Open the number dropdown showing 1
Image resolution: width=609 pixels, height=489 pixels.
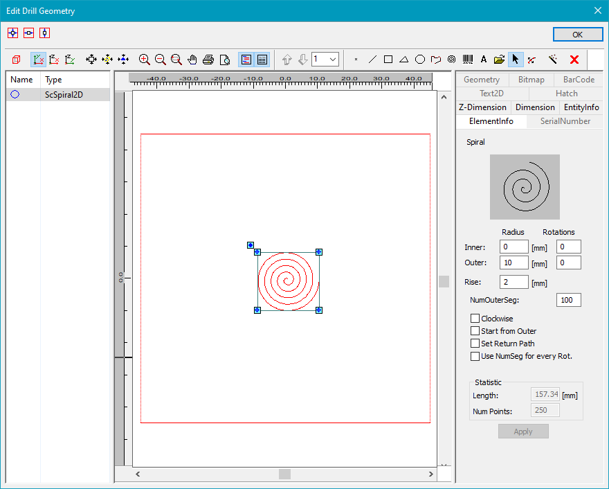point(333,60)
